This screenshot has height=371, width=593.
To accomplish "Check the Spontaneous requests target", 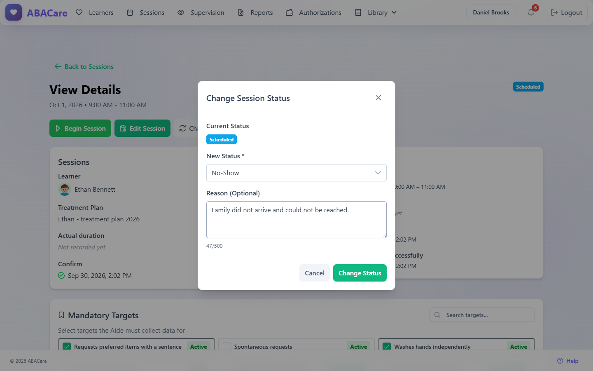I will (x=227, y=347).
